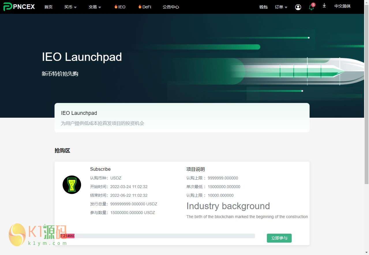Click the download app icon

tap(324, 6)
